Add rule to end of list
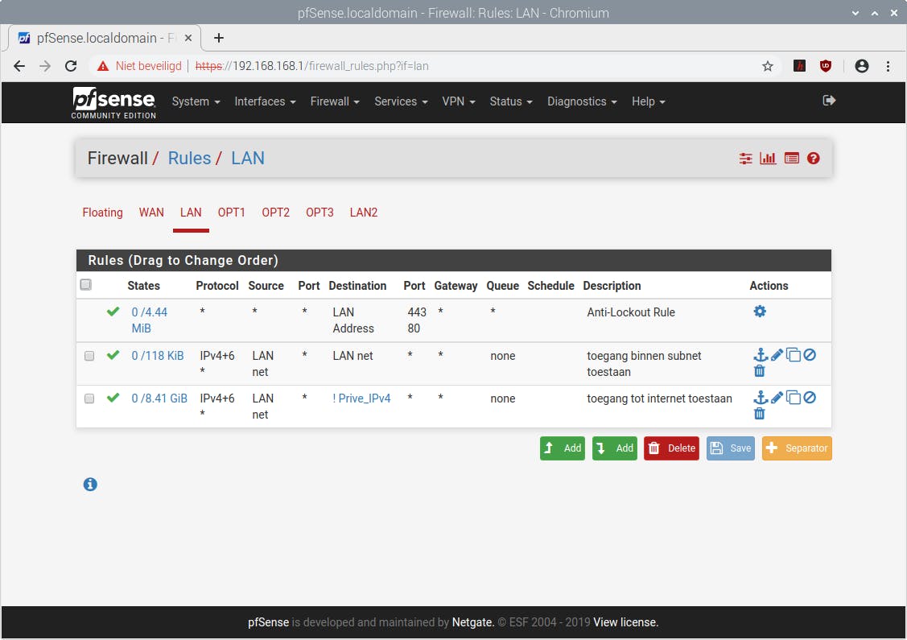This screenshot has width=907, height=640. tap(614, 448)
